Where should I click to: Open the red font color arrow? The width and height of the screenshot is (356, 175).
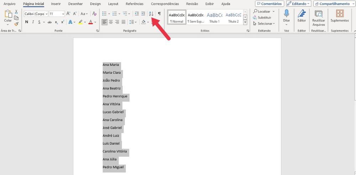point(95,22)
